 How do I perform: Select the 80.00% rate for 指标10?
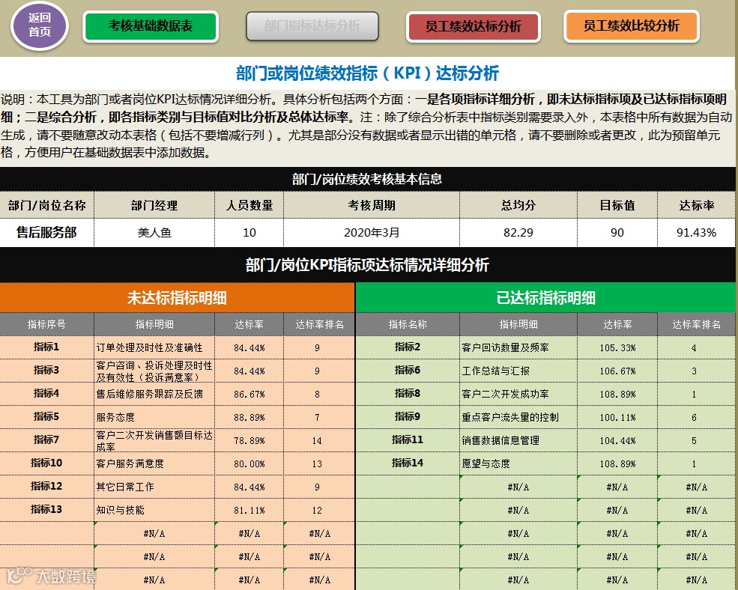click(249, 463)
